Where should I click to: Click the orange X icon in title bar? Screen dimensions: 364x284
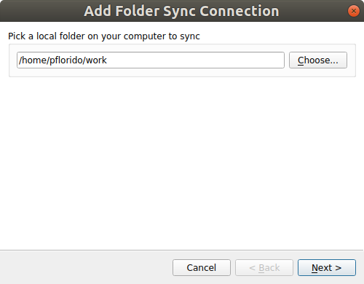pyautogui.click(x=354, y=11)
